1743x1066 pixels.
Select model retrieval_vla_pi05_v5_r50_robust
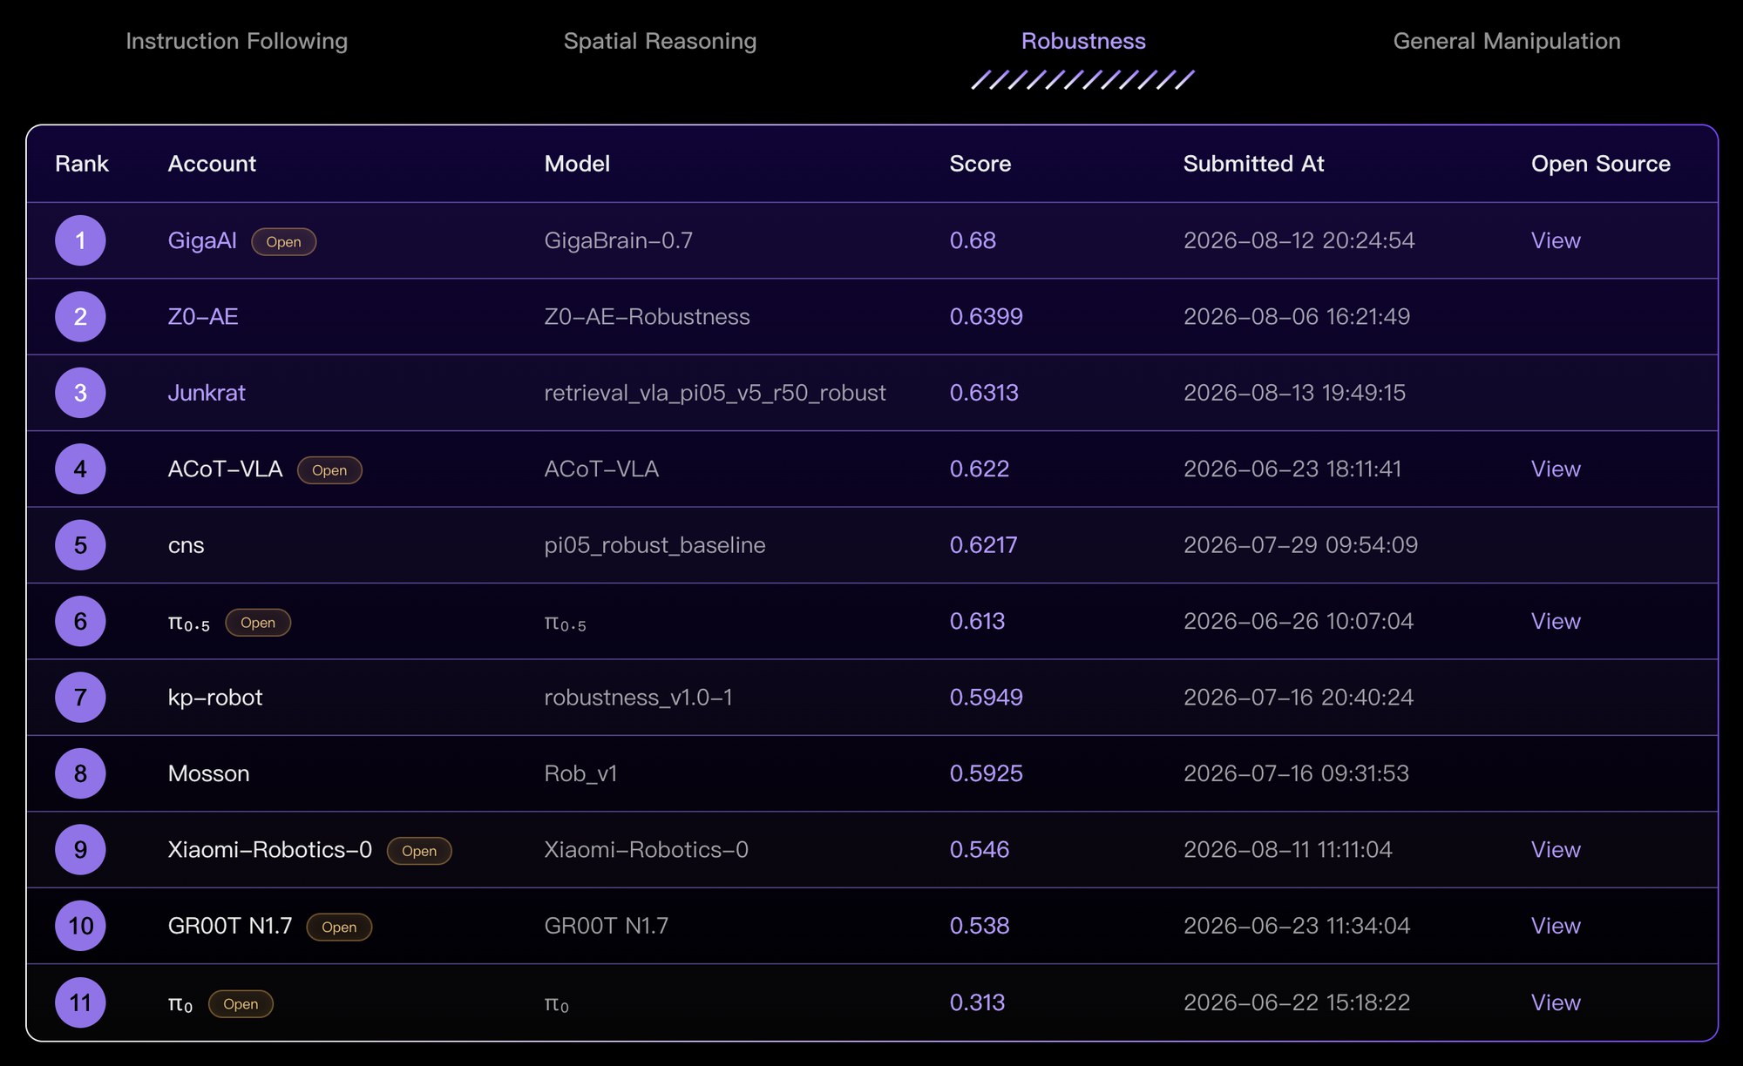[715, 393]
